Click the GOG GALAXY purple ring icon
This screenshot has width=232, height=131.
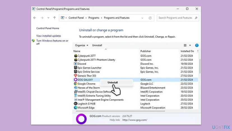(x=75, y=80)
